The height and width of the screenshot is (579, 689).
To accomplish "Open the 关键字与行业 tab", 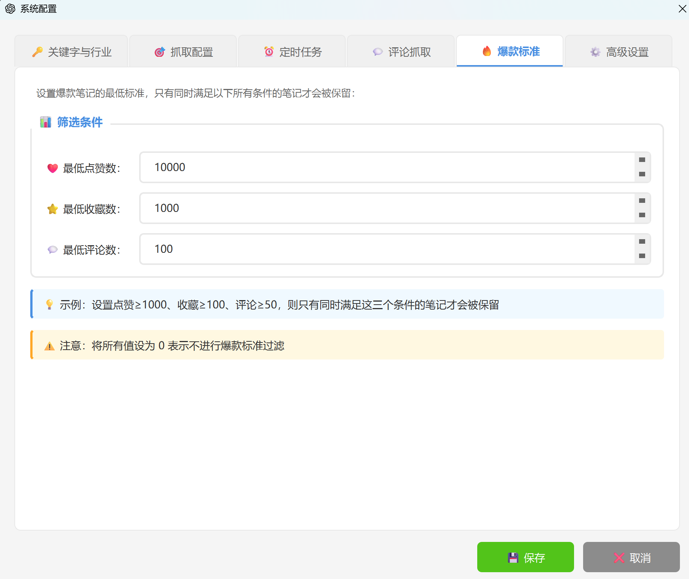I will 71,52.
